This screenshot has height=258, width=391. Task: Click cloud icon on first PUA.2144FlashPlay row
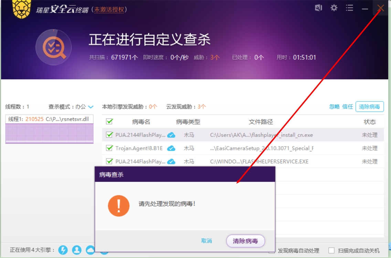171,135
